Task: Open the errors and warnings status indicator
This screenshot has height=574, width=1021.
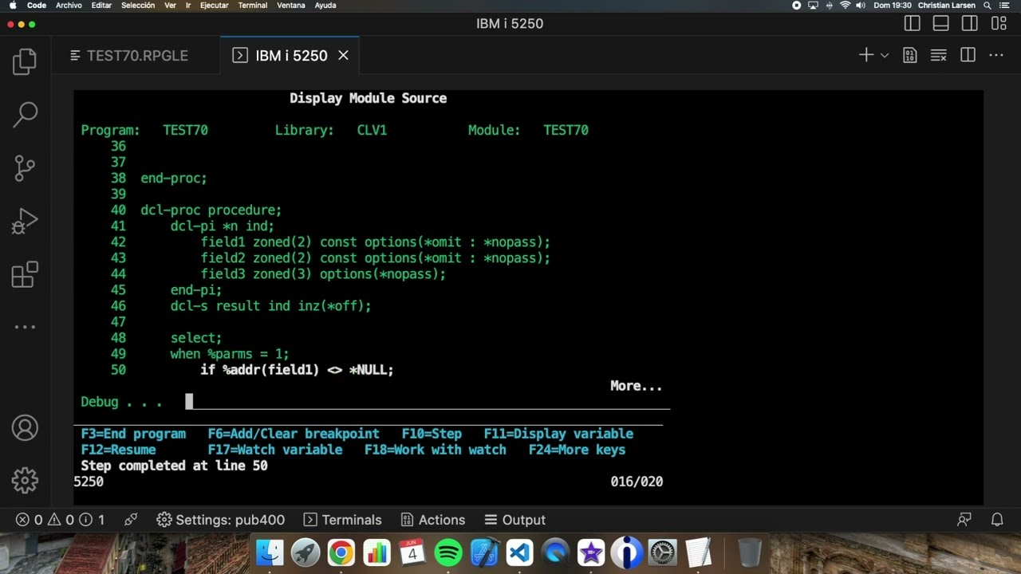Action: point(61,520)
